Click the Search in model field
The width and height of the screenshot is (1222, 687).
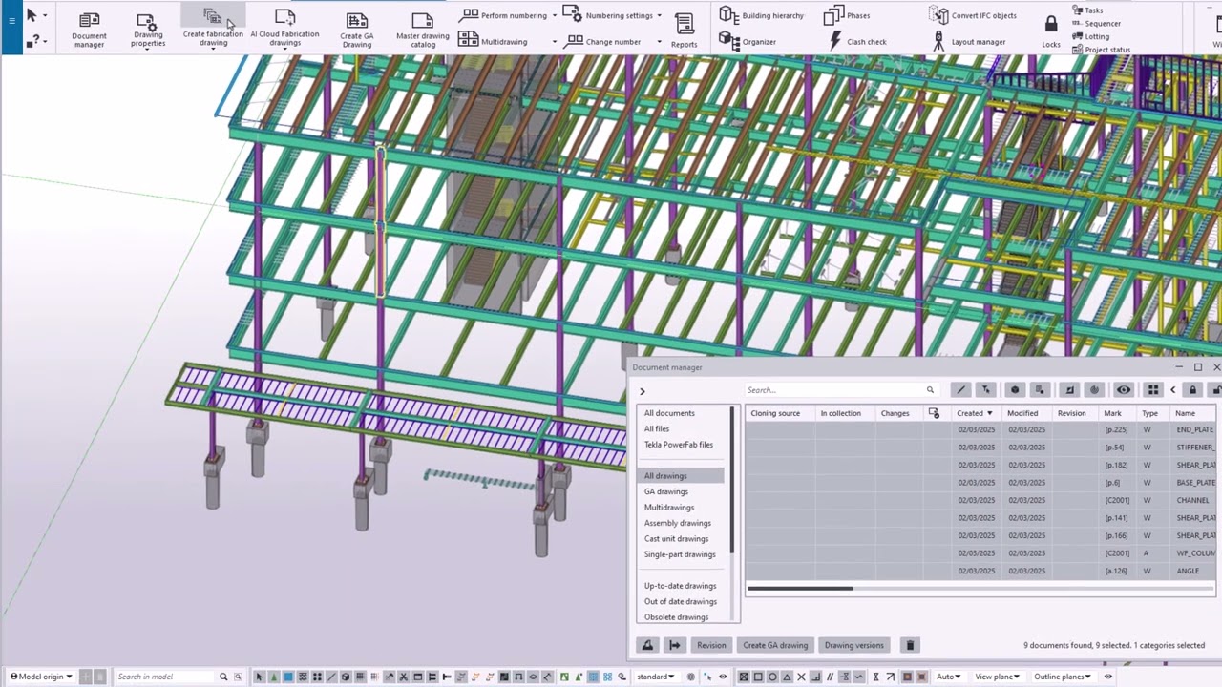[x=164, y=677]
